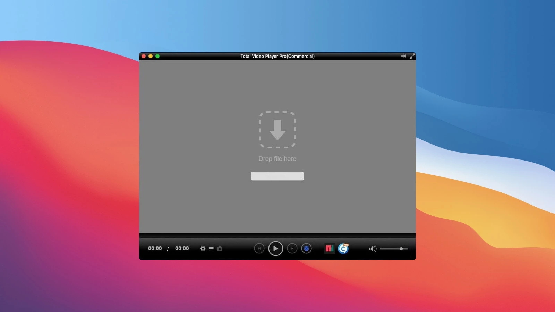This screenshot has width=555, height=312.
Task: Mute the volume via the speaker control
Action: [373, 248]
